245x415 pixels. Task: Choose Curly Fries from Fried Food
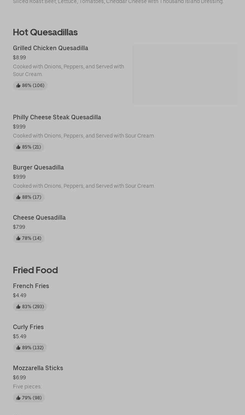(28, 327)
